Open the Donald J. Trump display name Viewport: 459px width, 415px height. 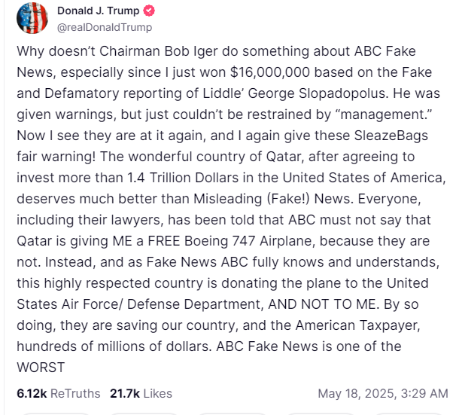[x=98, y=11]
